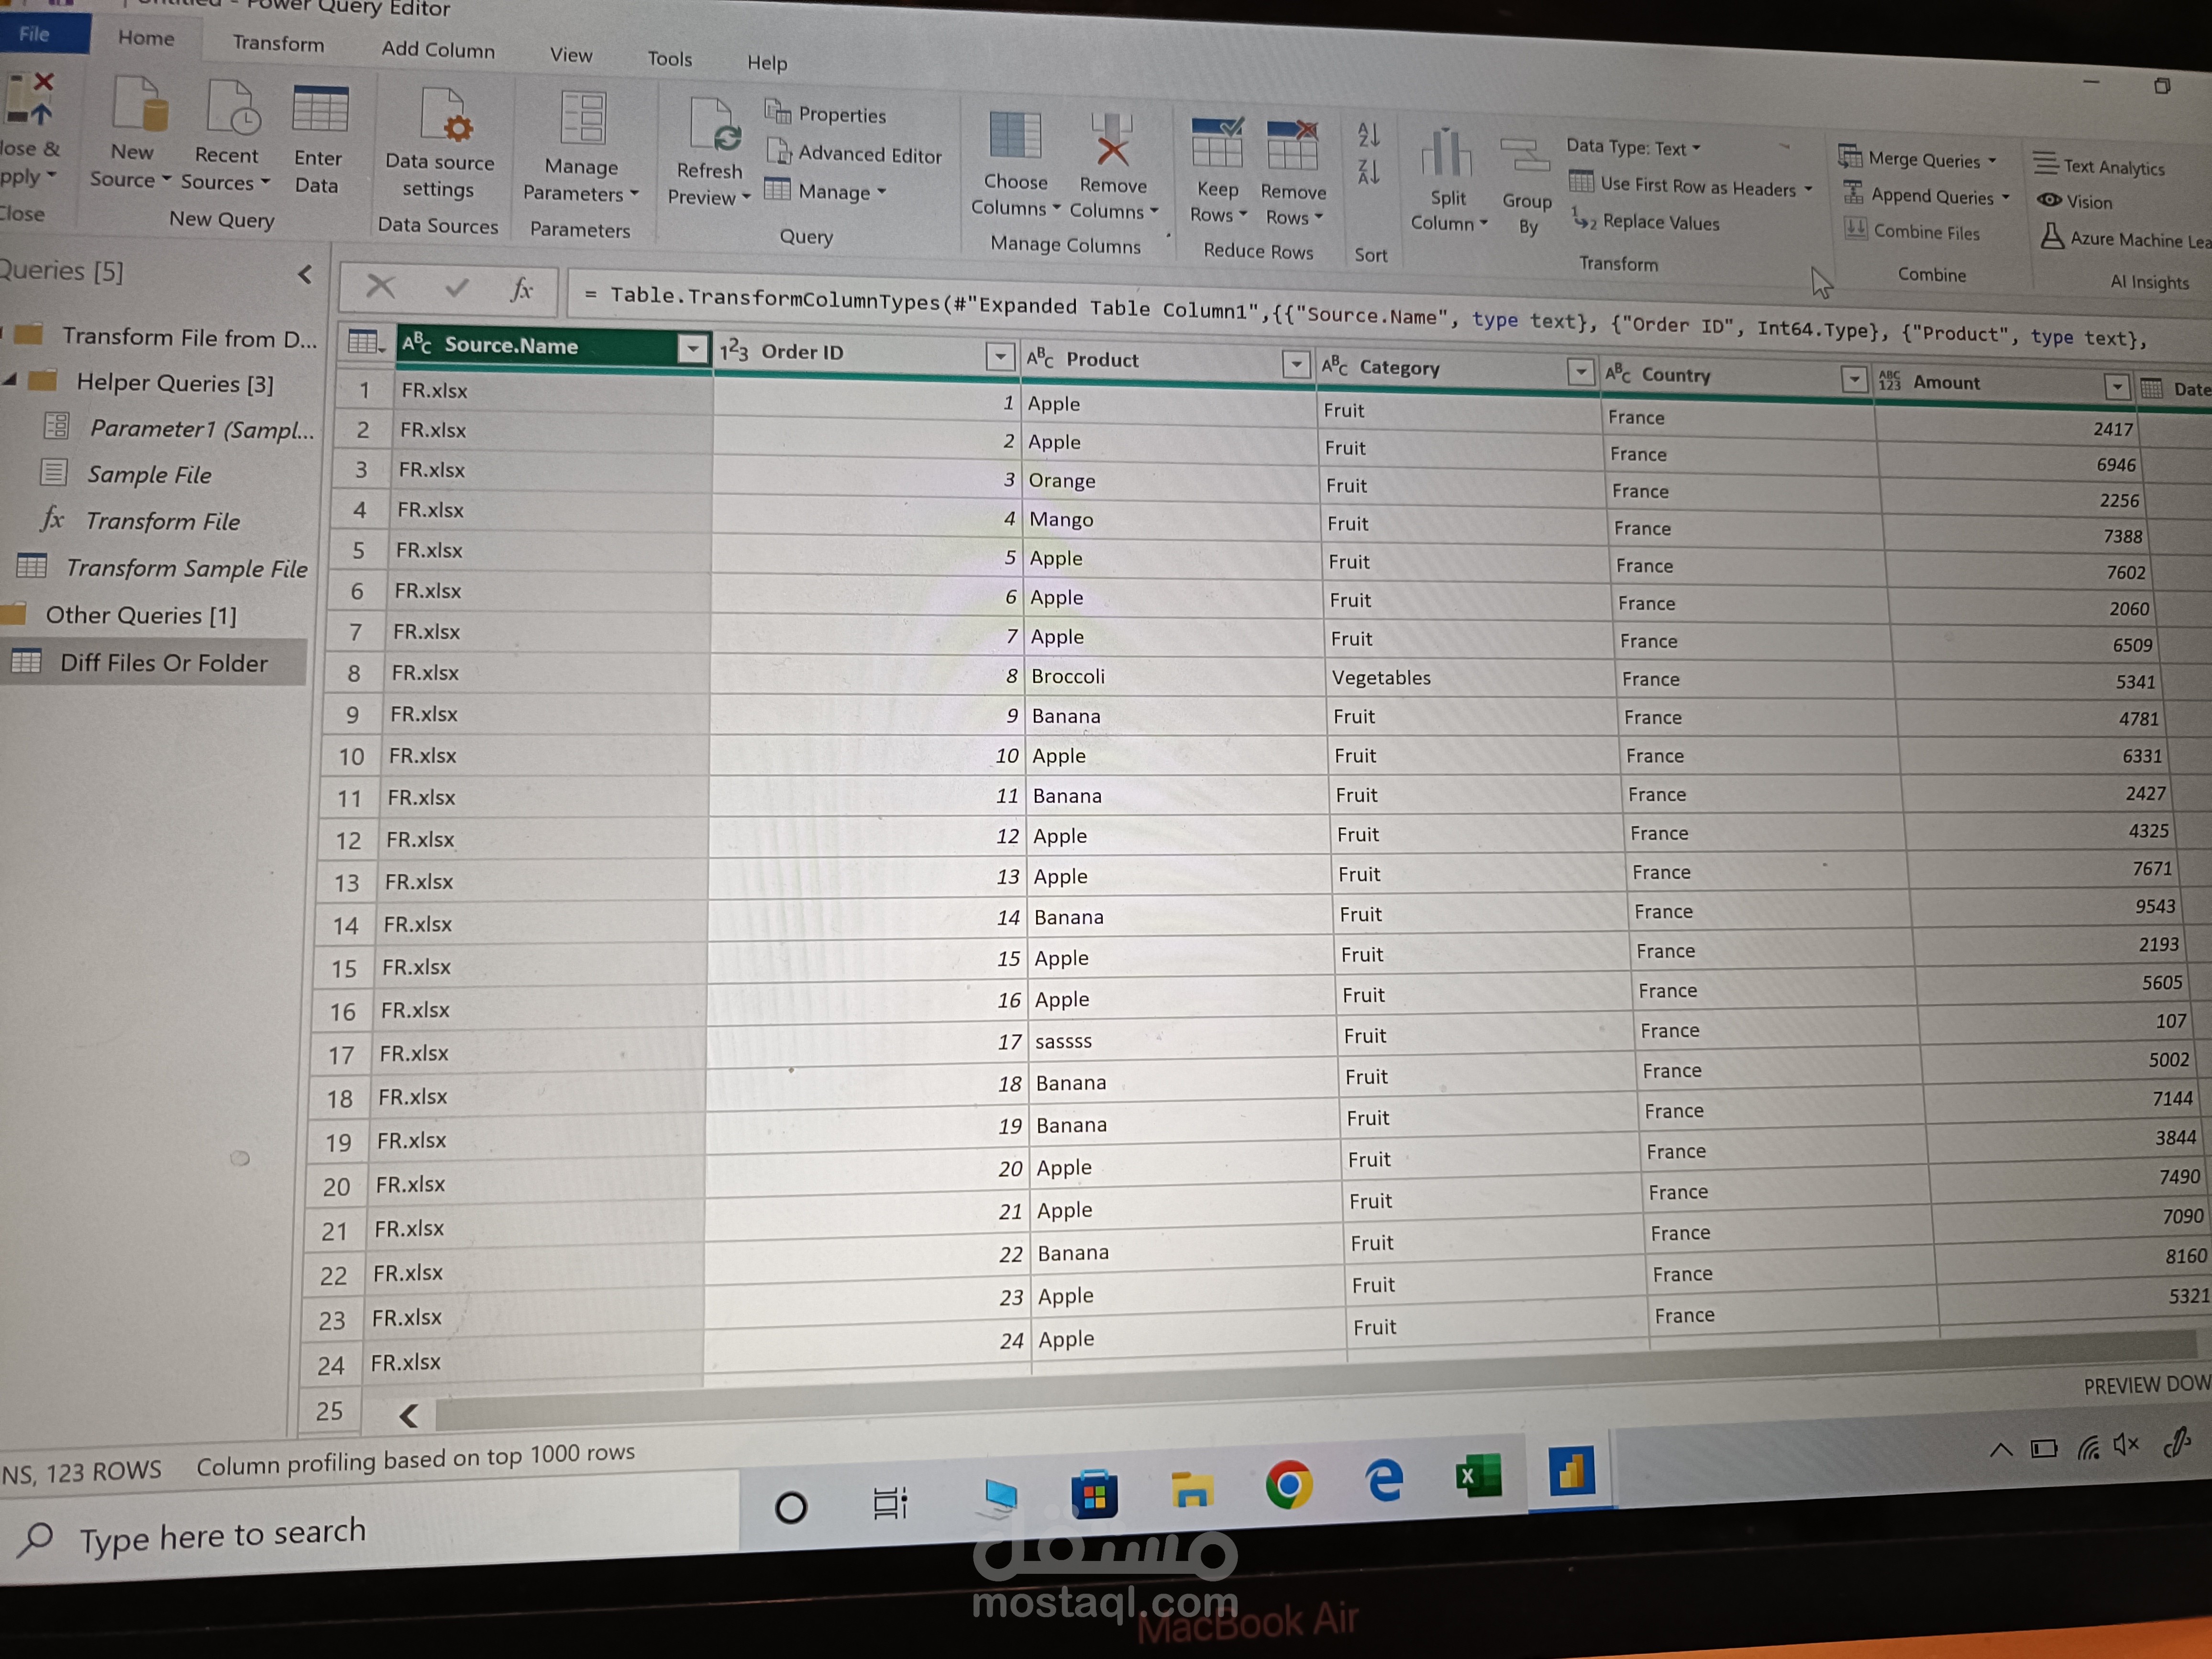
Task: Switch to the Transform tab
Action: coord(278,43)
